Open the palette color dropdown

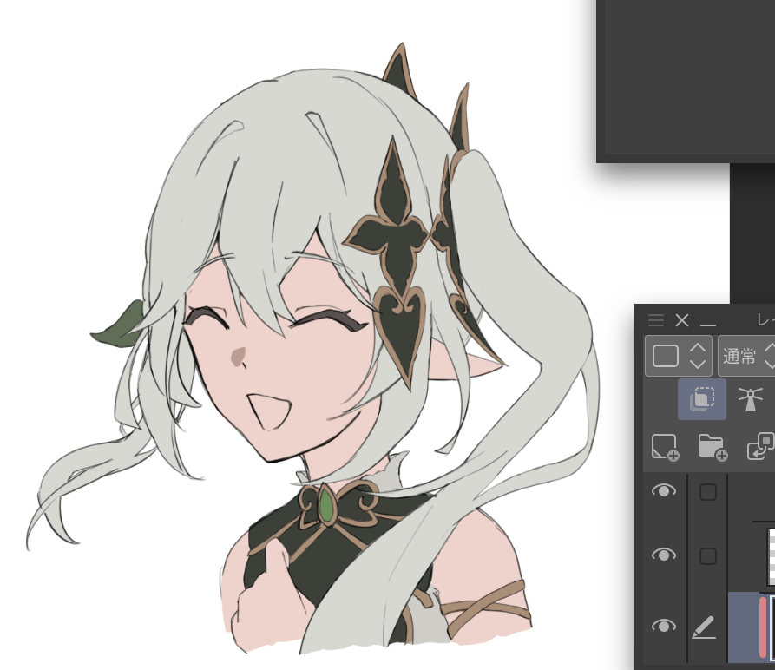click(x=678, y=356)
